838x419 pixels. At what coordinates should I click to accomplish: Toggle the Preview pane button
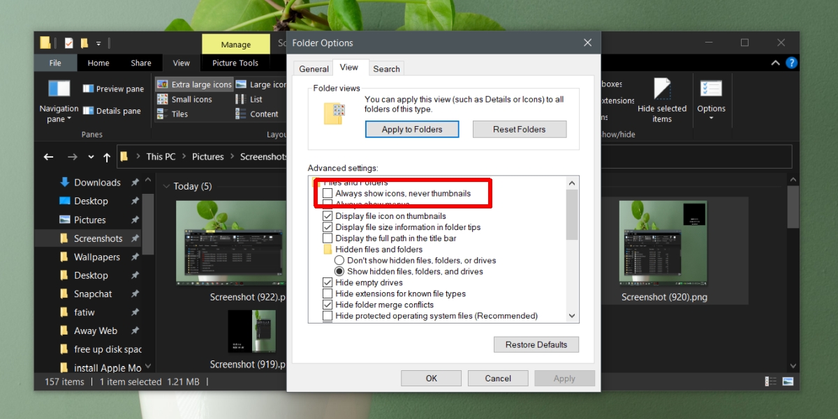click(x=113, y=89)
